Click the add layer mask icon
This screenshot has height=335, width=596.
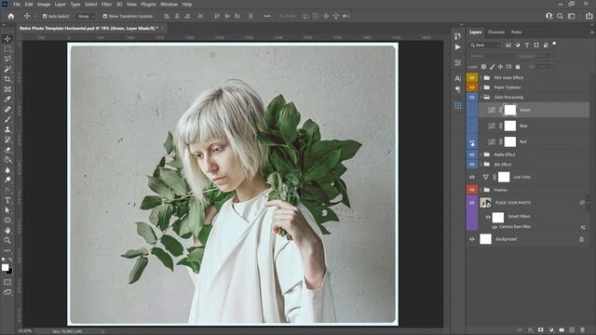tap(540, 329)
